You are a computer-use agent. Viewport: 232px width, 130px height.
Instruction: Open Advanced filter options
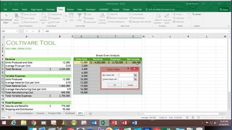(90, 22)
